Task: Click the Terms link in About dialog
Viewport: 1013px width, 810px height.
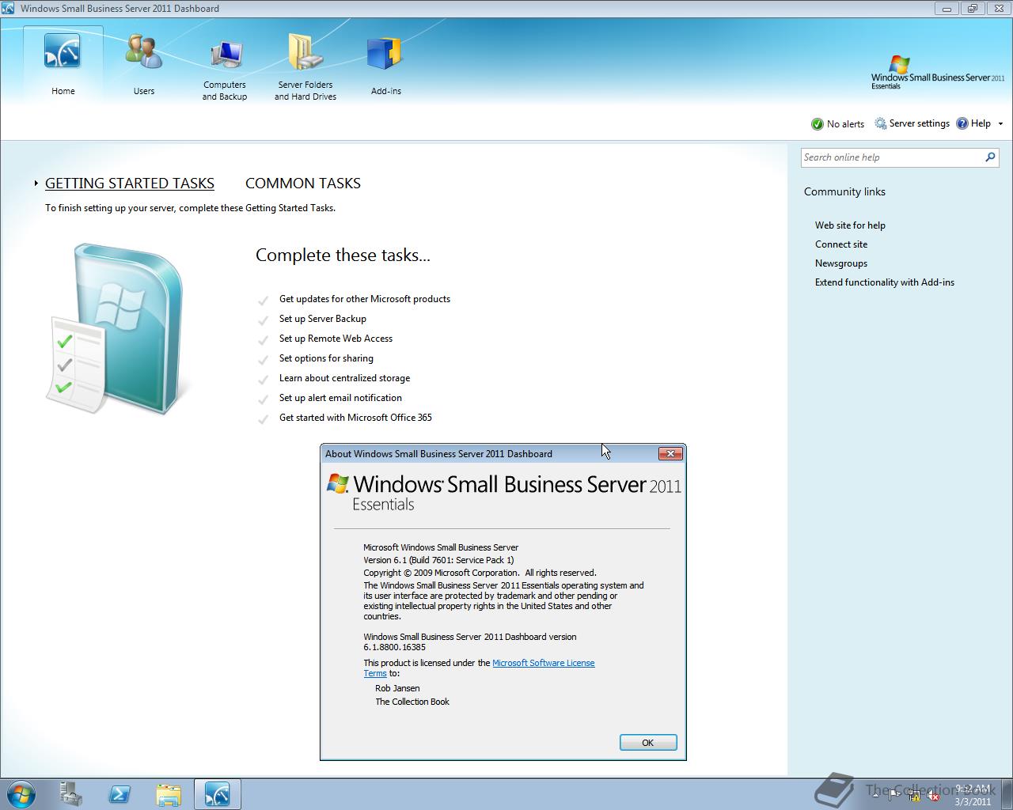Action: point(375,673)
